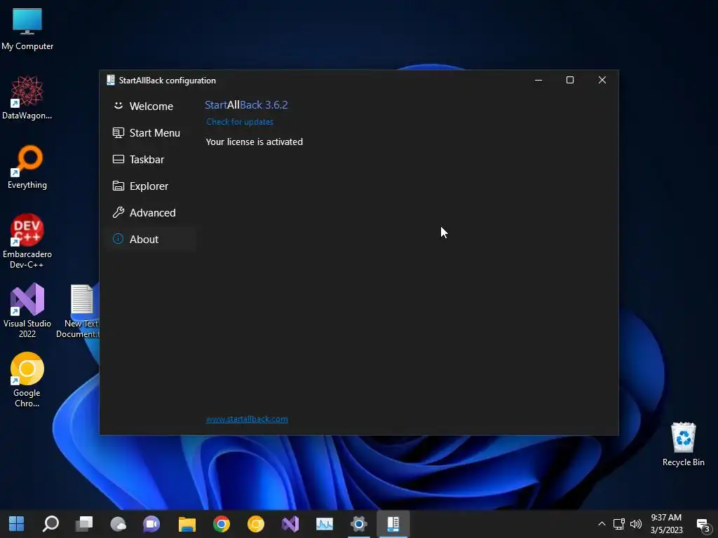718x538 pixels.
Task: Select the Everything search desktop shortcut
Action: (x=27, y=167)
